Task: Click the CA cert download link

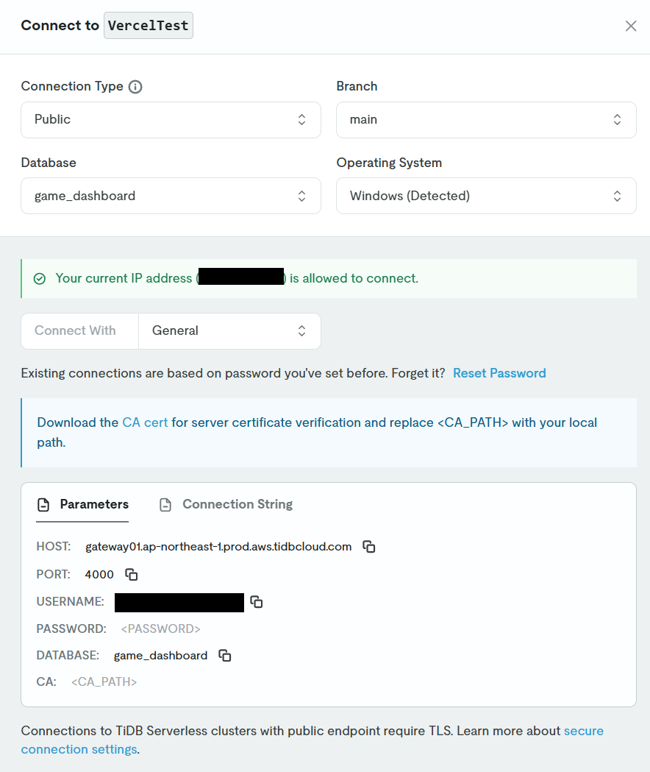Action: 145,422
